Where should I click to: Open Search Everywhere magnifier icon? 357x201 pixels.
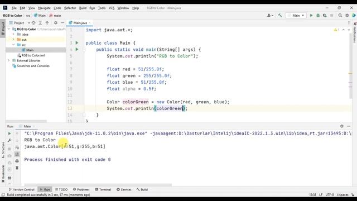[x=340, y=16]
